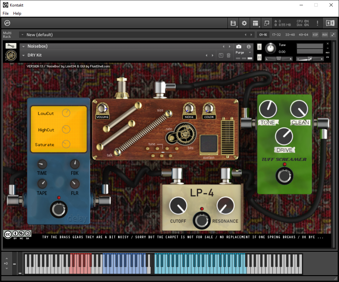This screenshot has width=339, height=282.
Task: Mute the Noisebox instrument
Action: click(x=260, y=57)
